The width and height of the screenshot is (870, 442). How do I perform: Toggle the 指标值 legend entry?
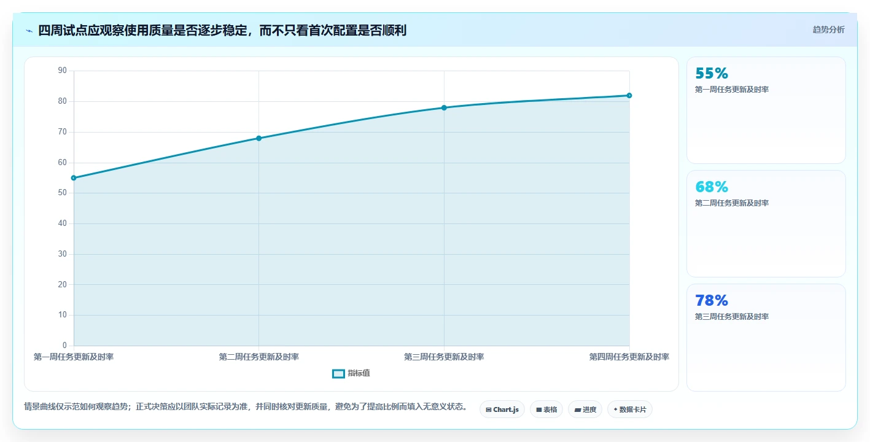pos(351,373)
